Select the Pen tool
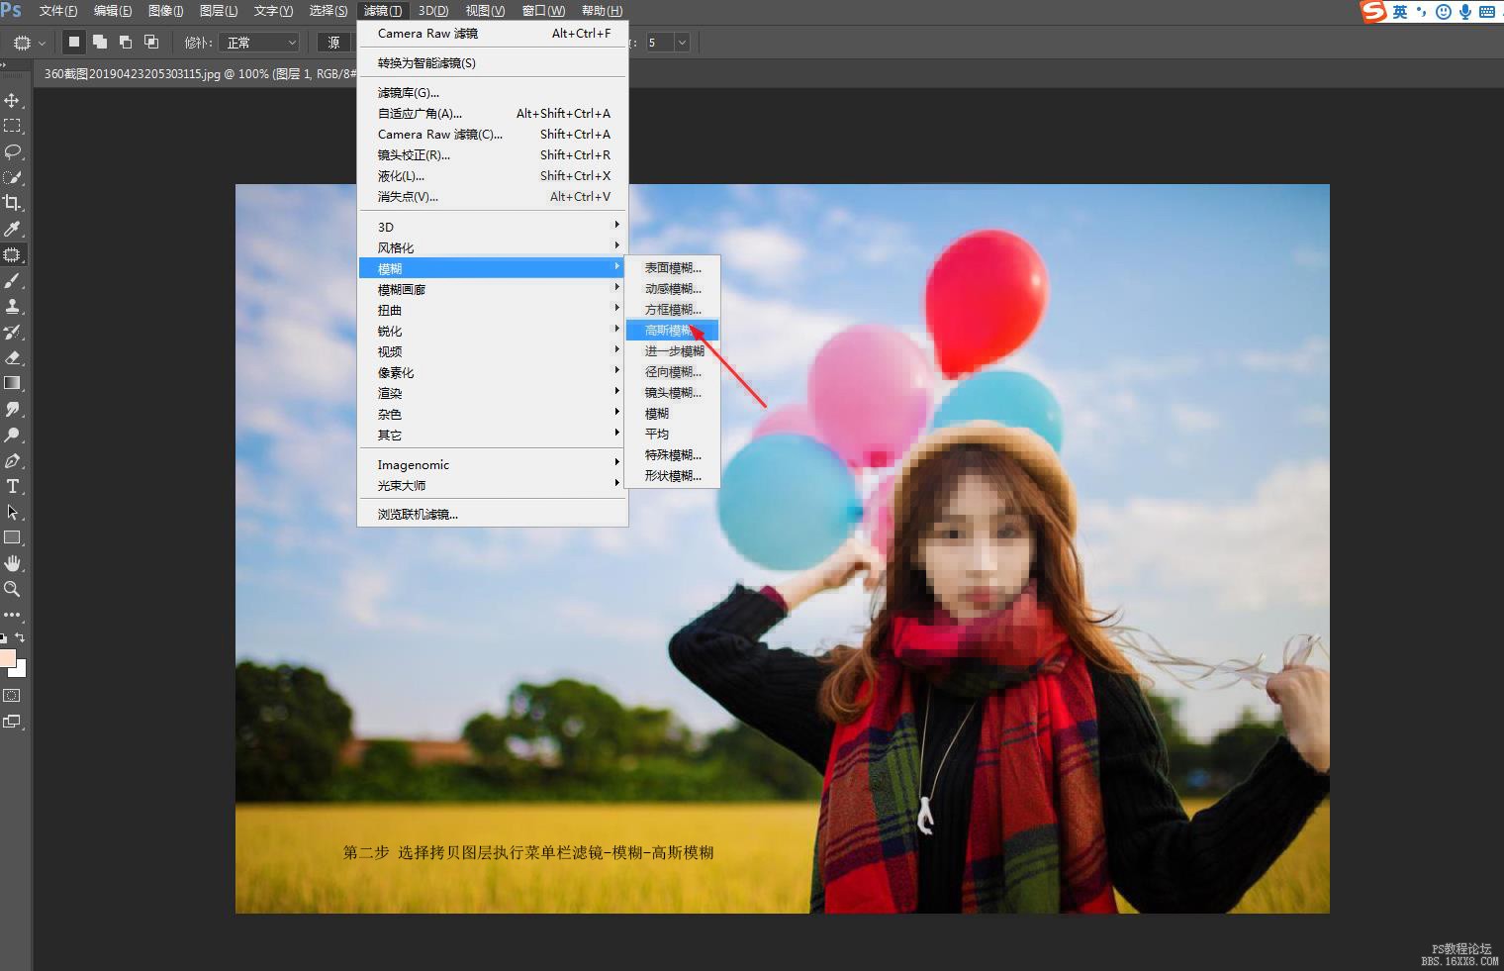The height and width of the screenshot is (971, 1504). [12, 460]
